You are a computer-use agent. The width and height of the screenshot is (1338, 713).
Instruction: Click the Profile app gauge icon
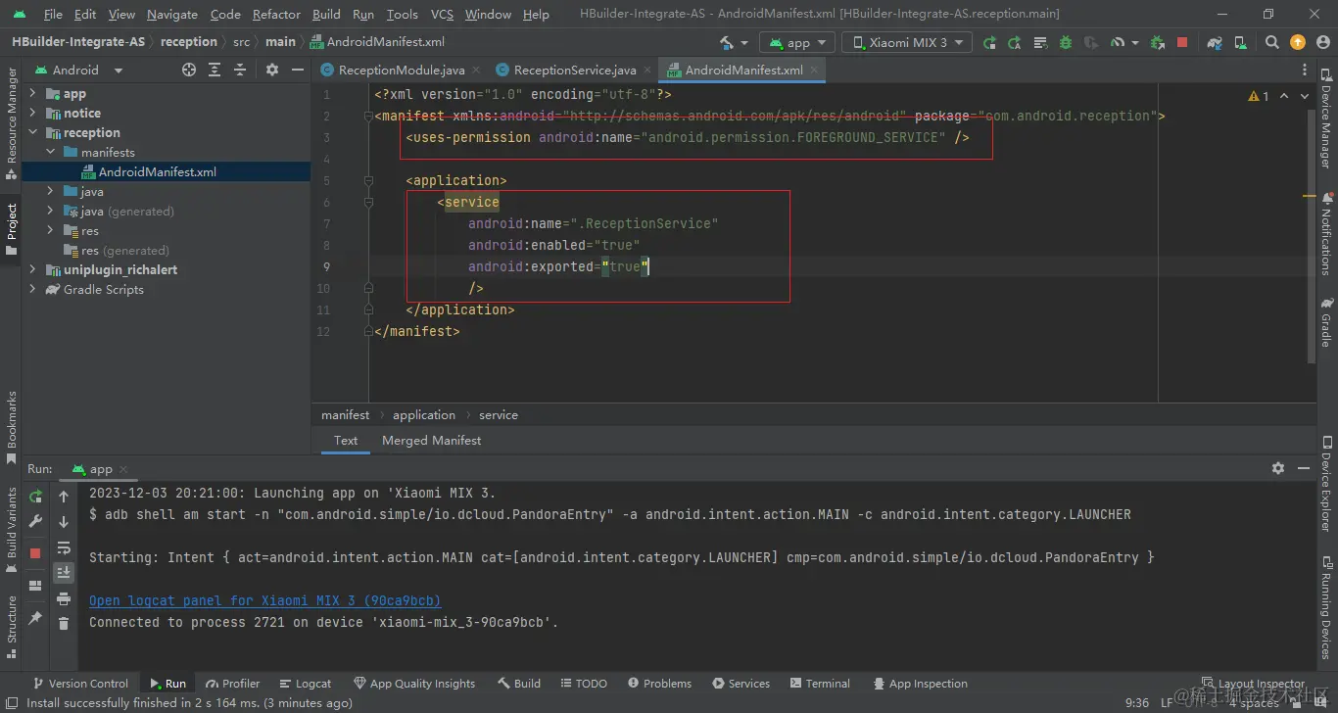tap(1117, 43)
